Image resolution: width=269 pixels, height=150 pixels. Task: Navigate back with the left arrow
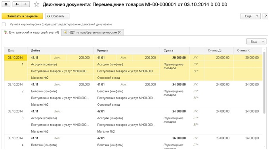tap(17, 4)
